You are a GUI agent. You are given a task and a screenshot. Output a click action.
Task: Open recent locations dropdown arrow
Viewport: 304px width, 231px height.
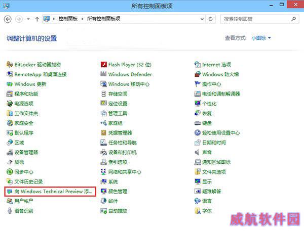[28, 19]
